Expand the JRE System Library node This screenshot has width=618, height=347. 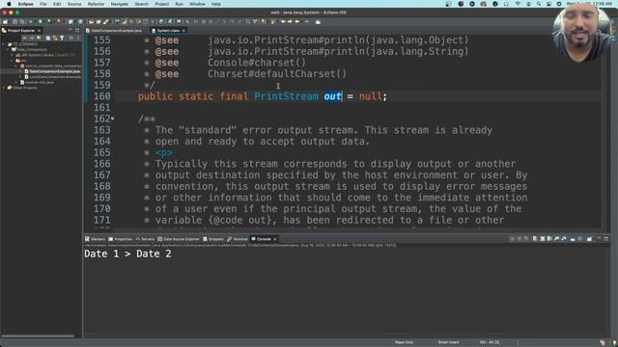click(12, 55)
